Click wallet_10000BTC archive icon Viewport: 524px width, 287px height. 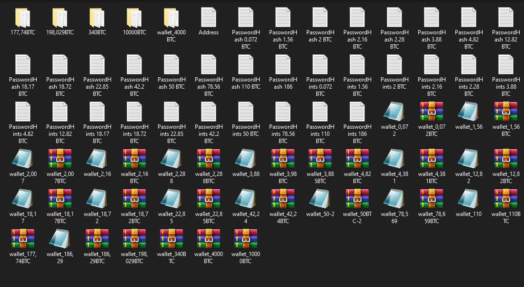246,239
